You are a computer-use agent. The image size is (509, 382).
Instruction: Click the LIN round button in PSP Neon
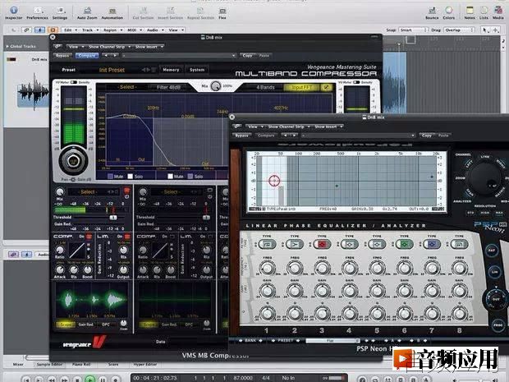tap(494, 272)
